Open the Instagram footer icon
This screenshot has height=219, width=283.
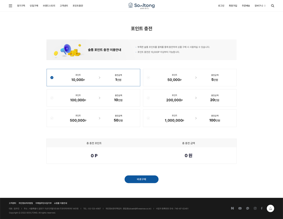tap(255, 208)
